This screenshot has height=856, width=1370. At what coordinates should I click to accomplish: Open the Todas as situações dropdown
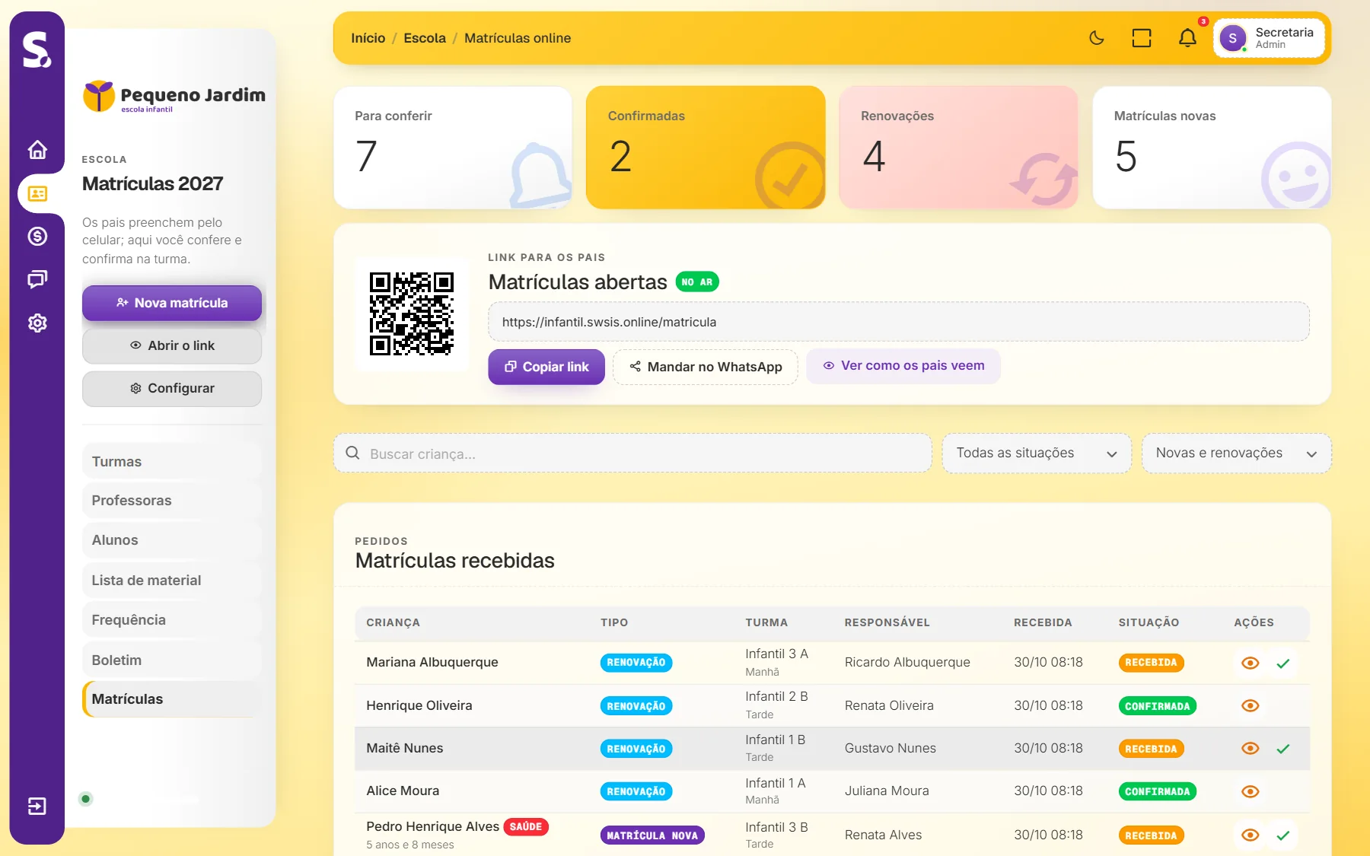point(1037,453)
